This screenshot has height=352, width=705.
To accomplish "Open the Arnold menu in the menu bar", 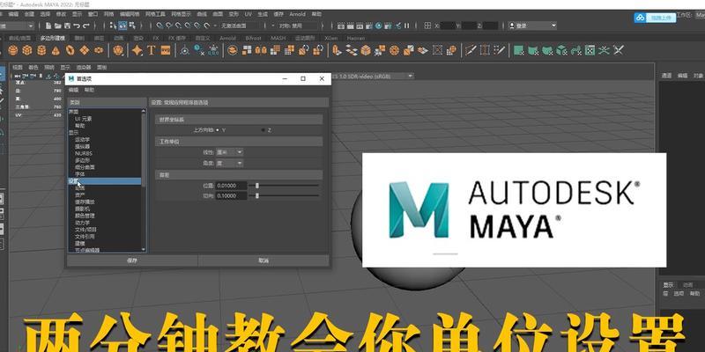I will coord(297,14).
